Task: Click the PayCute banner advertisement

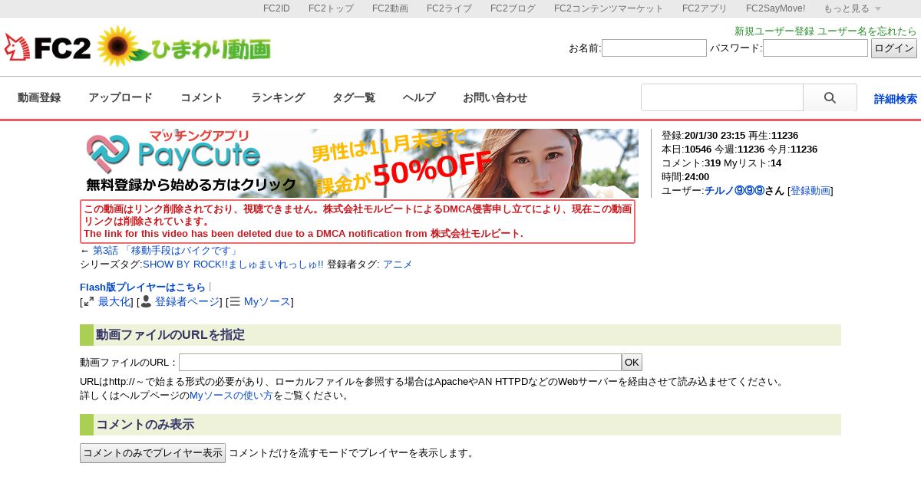Action: pos(359,163)
